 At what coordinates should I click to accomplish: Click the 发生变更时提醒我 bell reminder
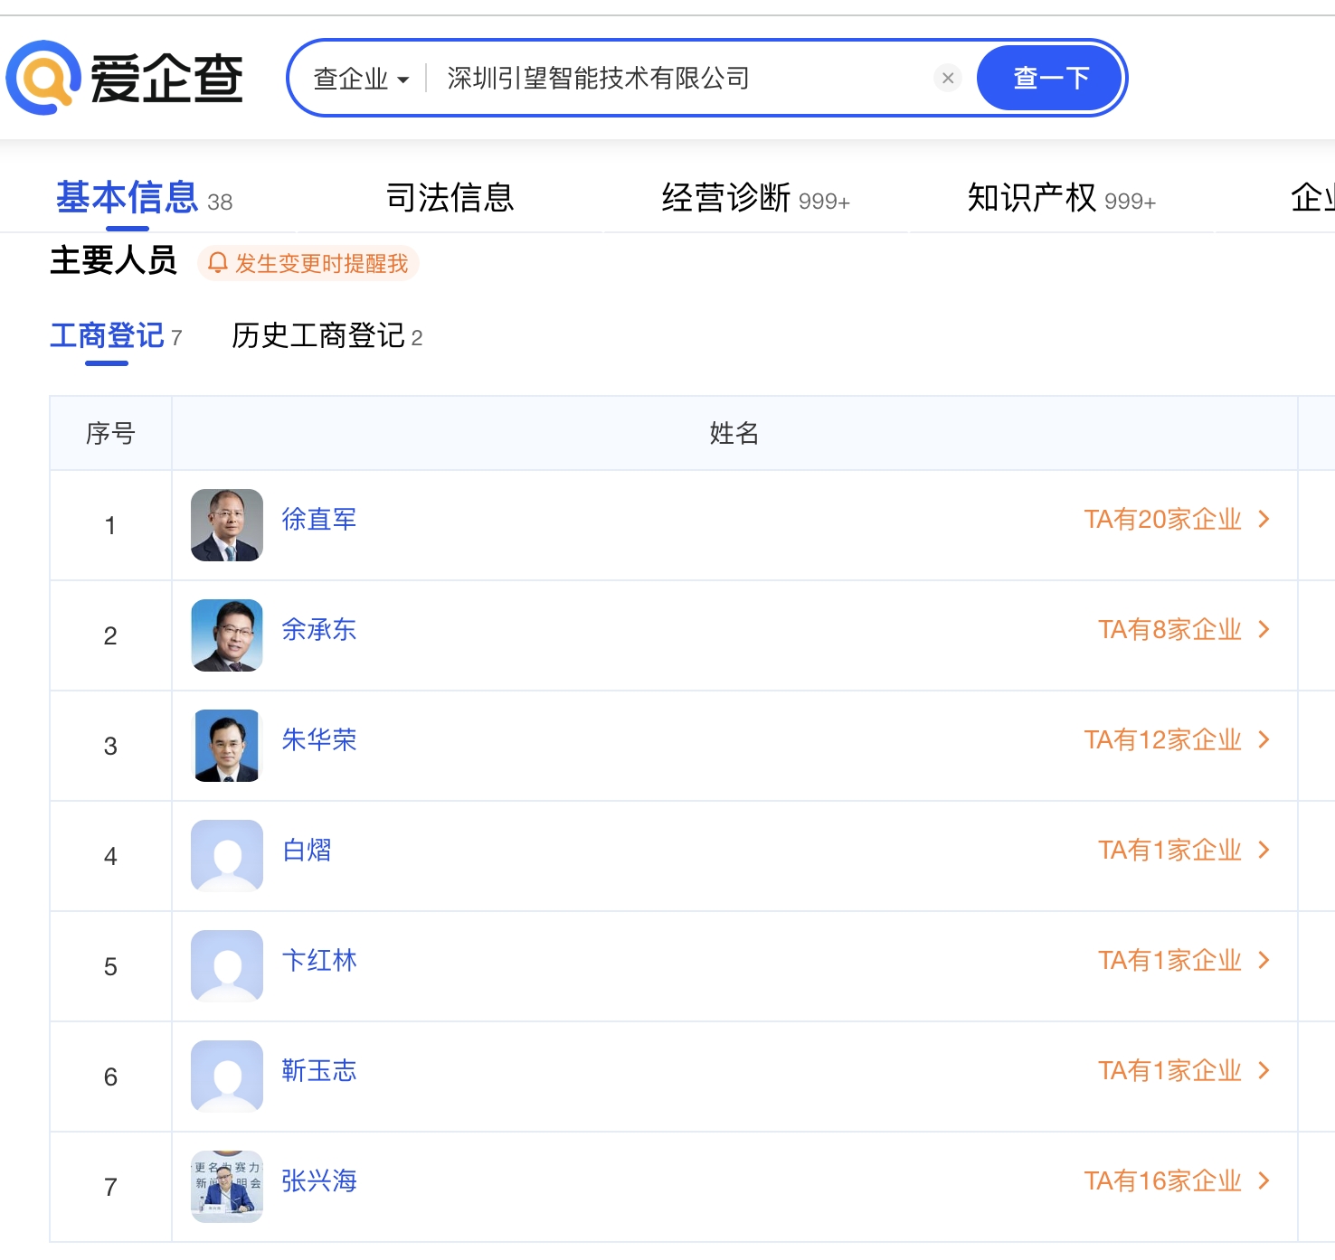tap(308, 263)
